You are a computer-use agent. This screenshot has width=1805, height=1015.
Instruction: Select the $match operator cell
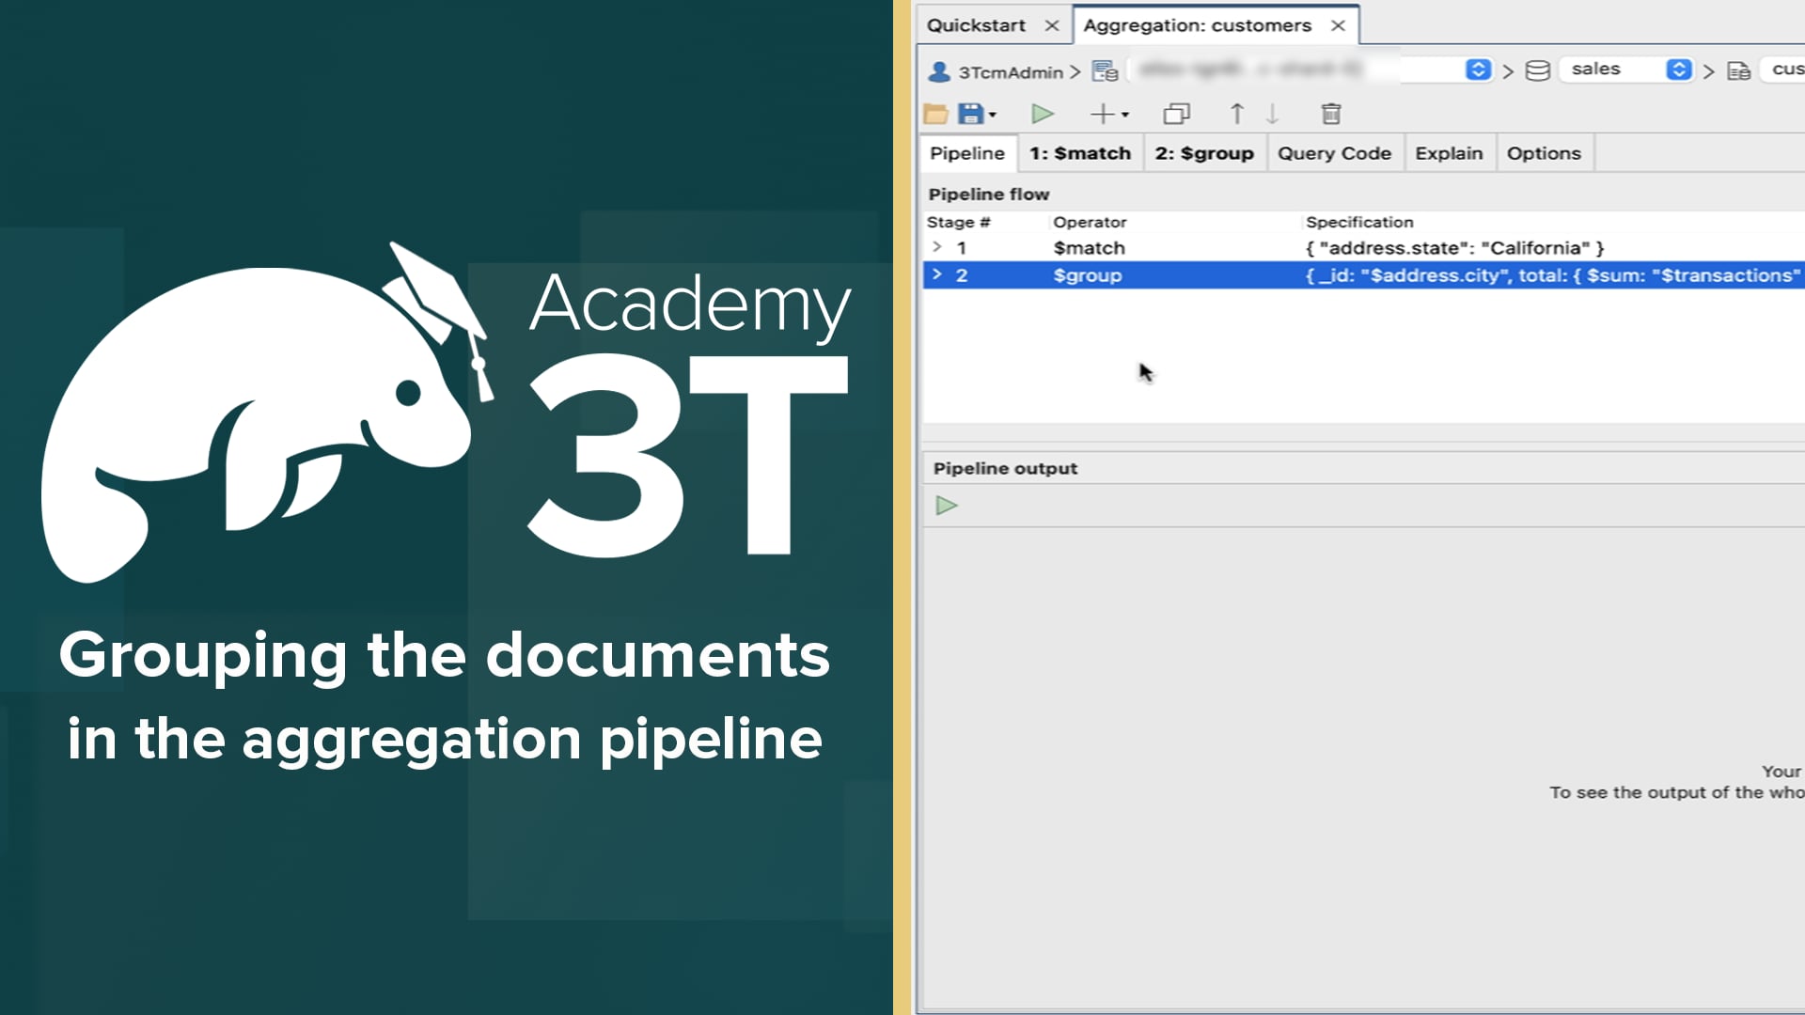(x=1089, y=248)
